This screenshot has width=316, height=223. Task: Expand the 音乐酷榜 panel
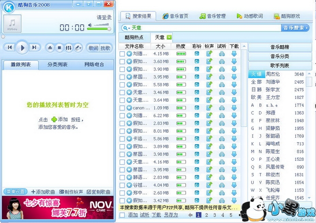[280, 47]
